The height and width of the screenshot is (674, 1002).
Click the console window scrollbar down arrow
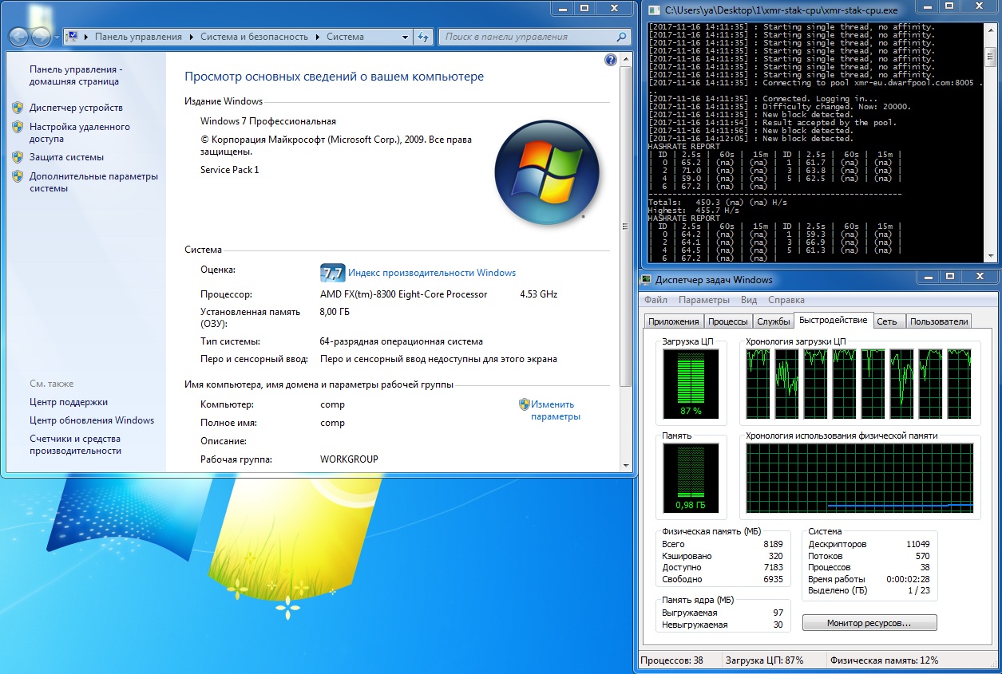pyautogui.click(x=991, y=256)
